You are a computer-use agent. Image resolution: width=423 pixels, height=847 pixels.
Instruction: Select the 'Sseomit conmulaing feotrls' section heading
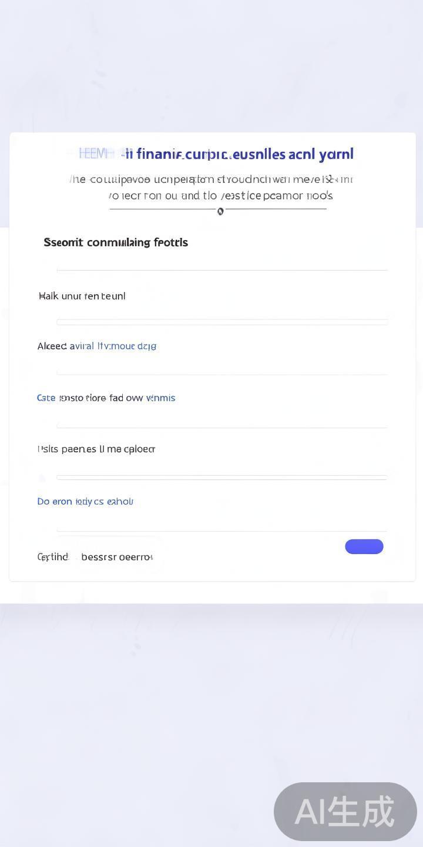click(116, 242)
